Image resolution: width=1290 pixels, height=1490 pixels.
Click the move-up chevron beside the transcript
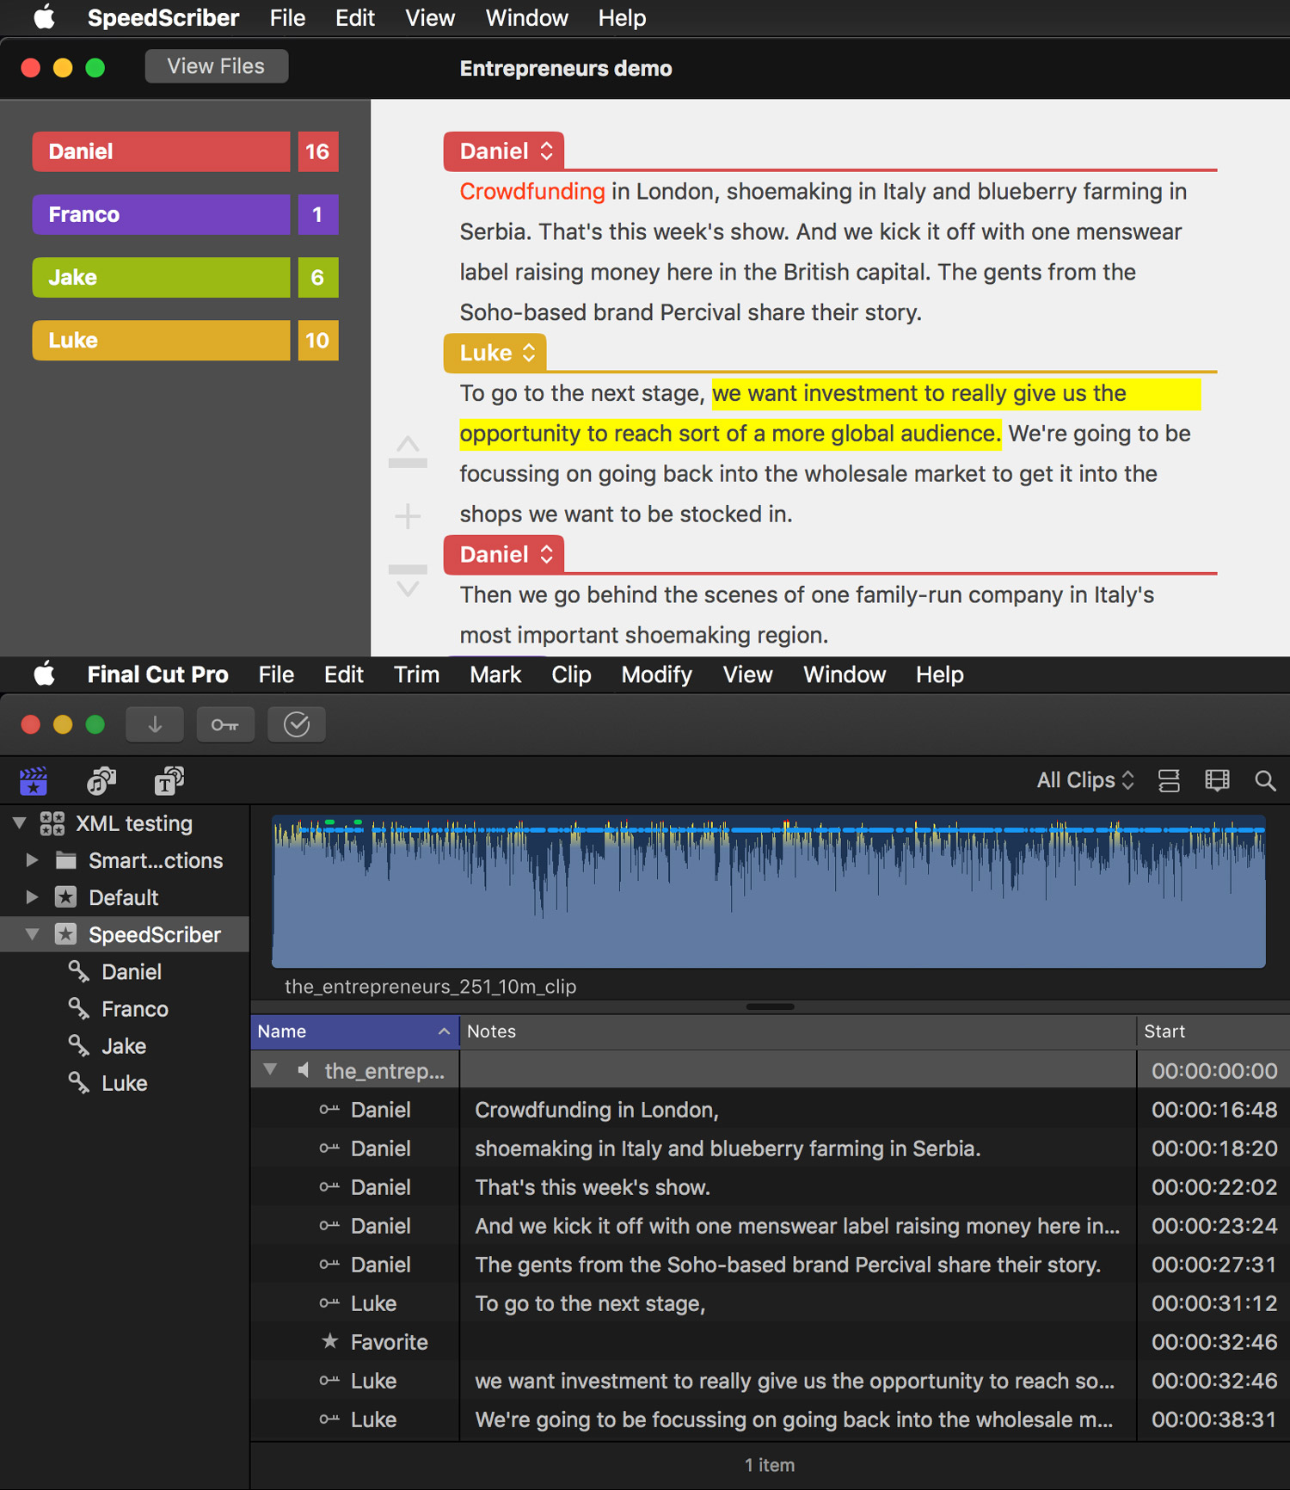coord(408,451)
